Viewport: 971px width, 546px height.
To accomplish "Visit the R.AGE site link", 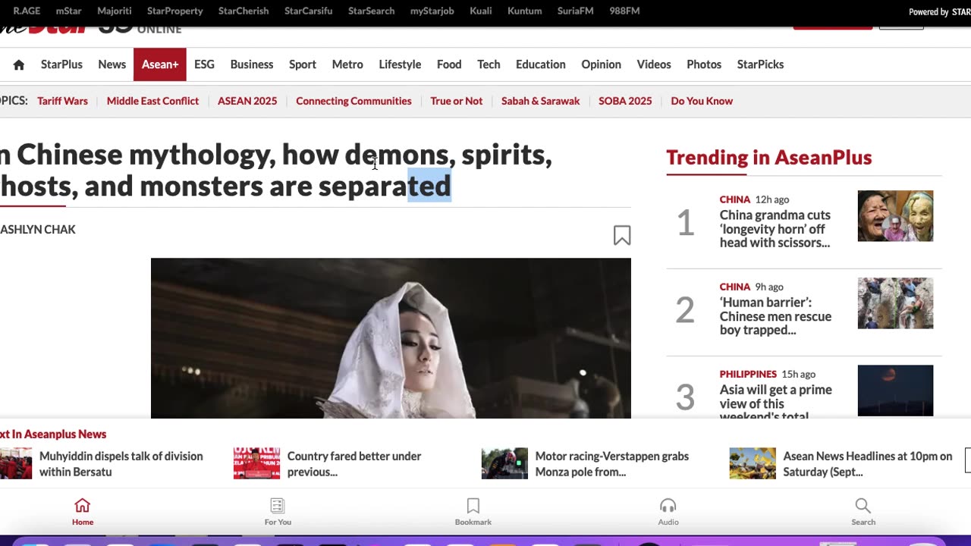I will (27, 11).
